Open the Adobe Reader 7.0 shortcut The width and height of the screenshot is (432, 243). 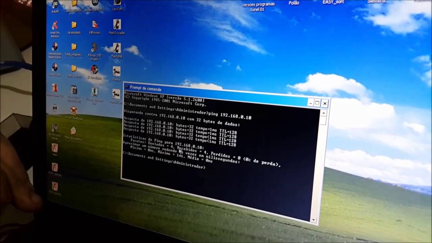coord(55,90)
